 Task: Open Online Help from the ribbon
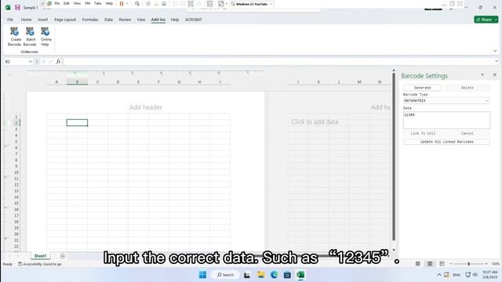(x=45, y=37)
